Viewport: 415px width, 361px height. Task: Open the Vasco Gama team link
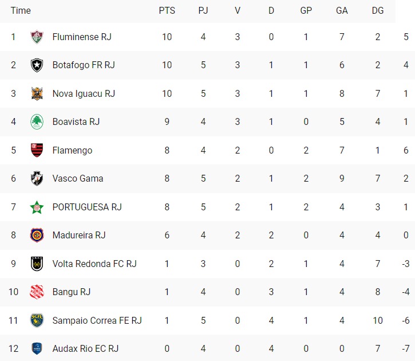pos(78,179)
